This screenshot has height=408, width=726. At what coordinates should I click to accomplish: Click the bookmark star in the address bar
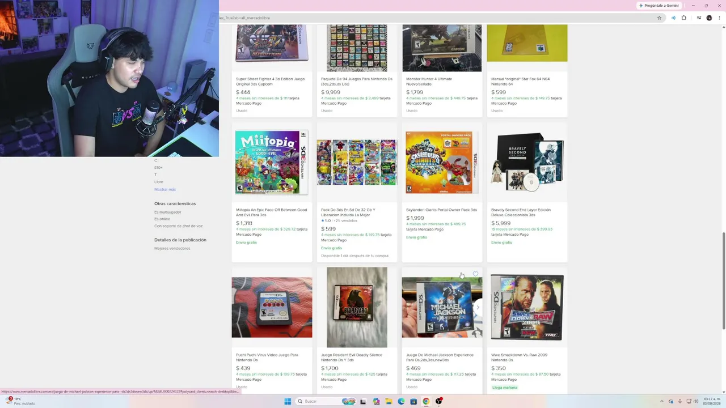[659, 18]
